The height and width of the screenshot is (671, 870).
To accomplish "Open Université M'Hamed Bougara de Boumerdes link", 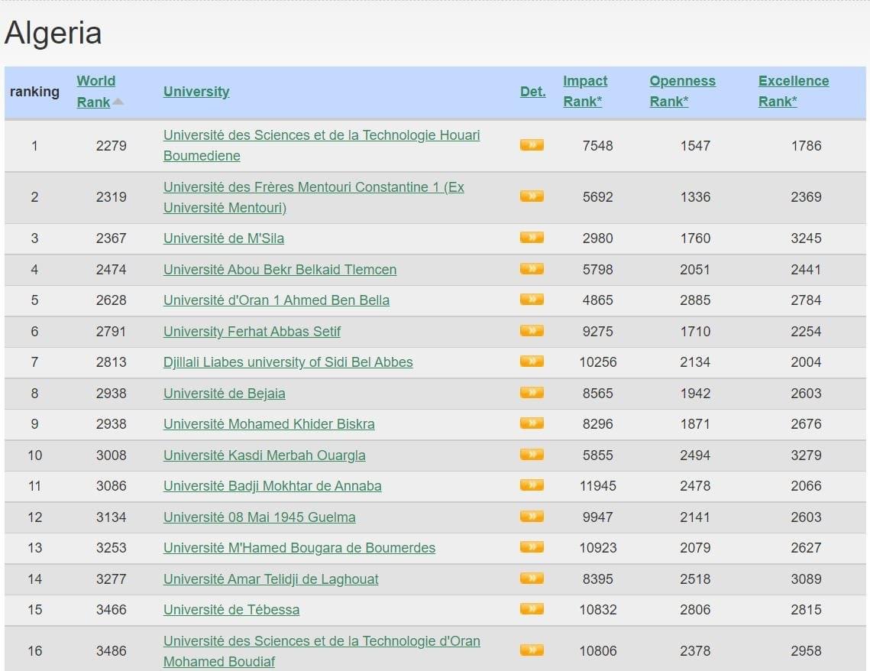I will tap(299, 547).
